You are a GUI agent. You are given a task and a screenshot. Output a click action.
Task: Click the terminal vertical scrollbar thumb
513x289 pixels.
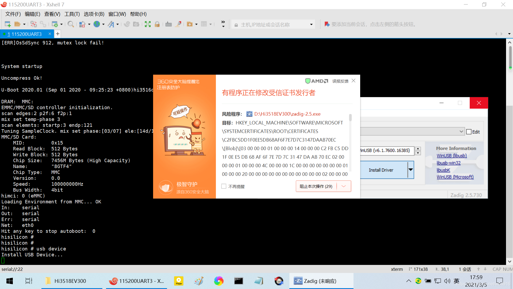pos(510,57)
